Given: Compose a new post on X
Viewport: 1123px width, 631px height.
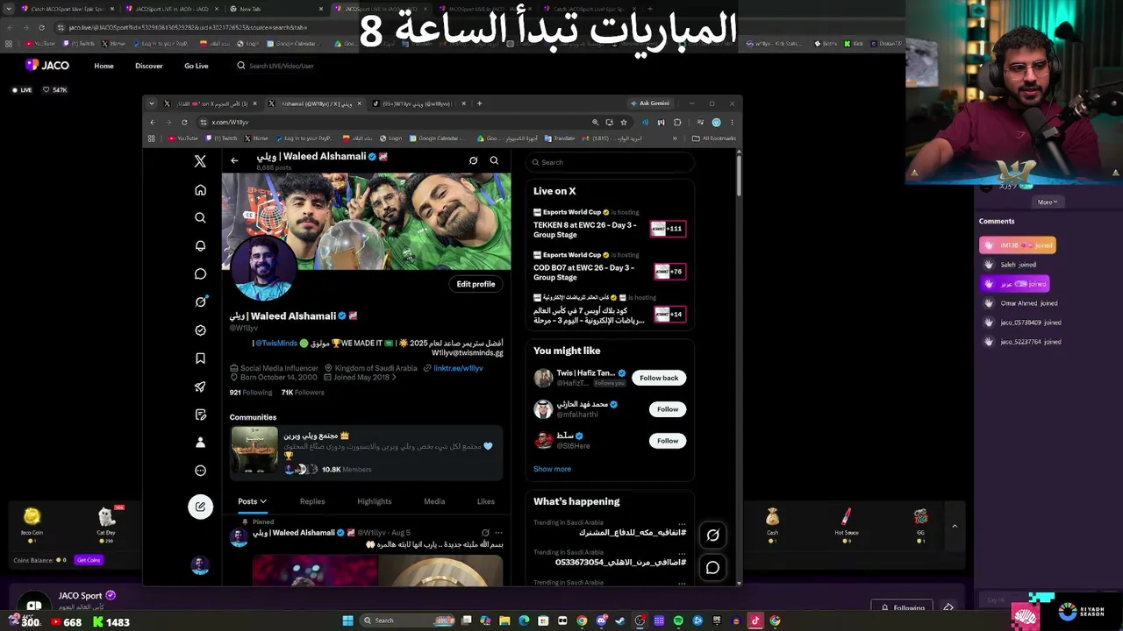Looking at the screenshot, I should (200, 507).
